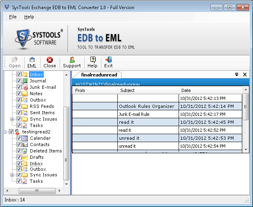
Task: Uncheck the selected Inbox folder checkbox
Action: (x=19, y=74)
